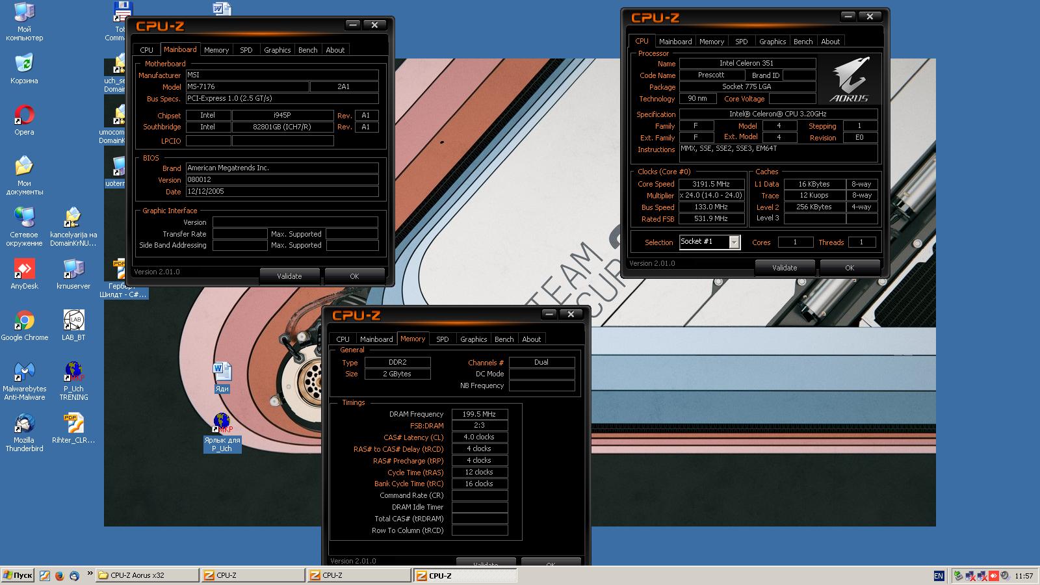Open About tab in the Mainboard window
The width and height of the screenshot is (1040, 585).
335,50
